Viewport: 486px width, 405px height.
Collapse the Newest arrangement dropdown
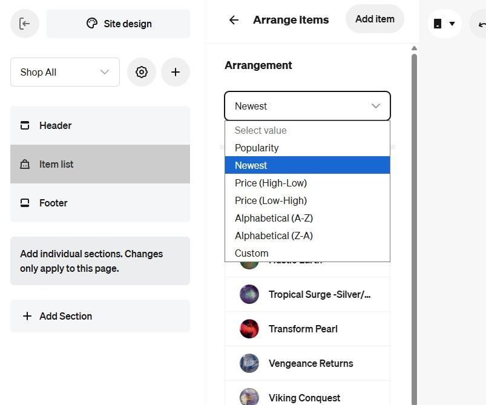307,106
